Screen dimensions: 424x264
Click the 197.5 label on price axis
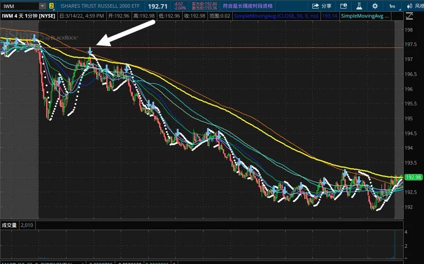click(410, 44)
